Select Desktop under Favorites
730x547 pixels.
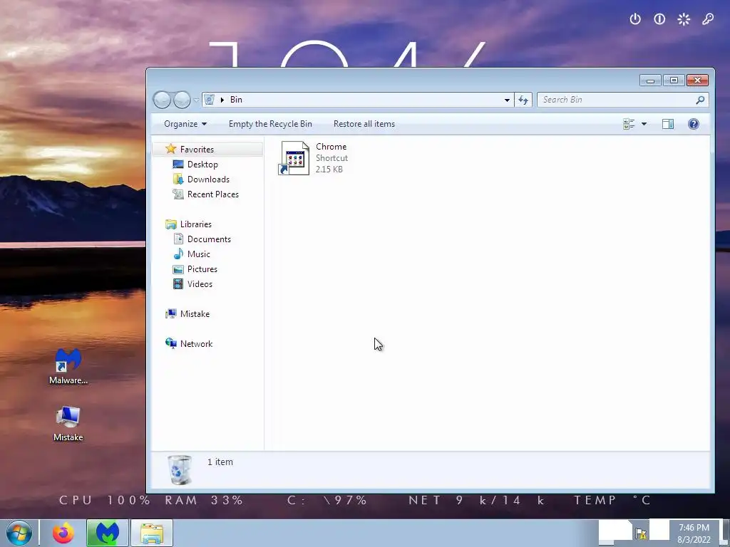(202, 165)
